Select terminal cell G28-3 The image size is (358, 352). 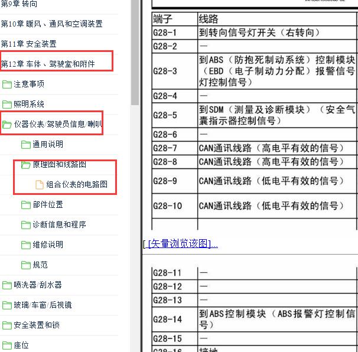tap(175, 71)
